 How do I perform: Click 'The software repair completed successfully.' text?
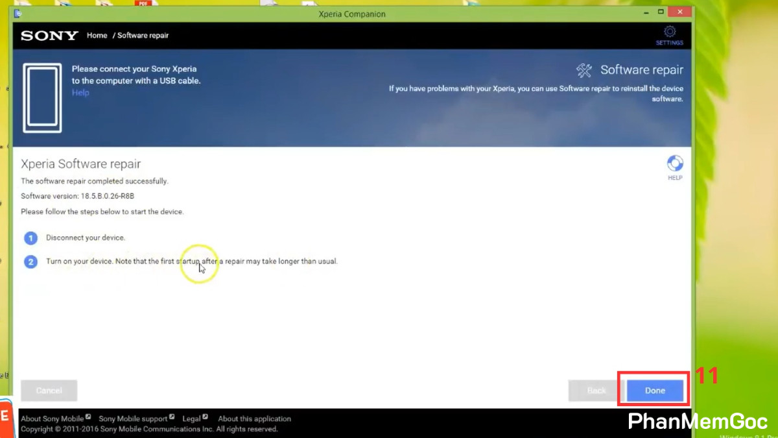pyautogui.click(x=95, y=181)
